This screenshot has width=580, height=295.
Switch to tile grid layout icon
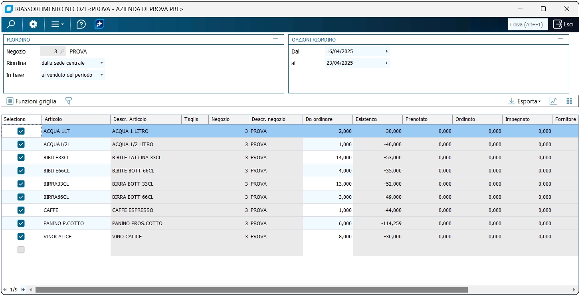click(569, 101)
